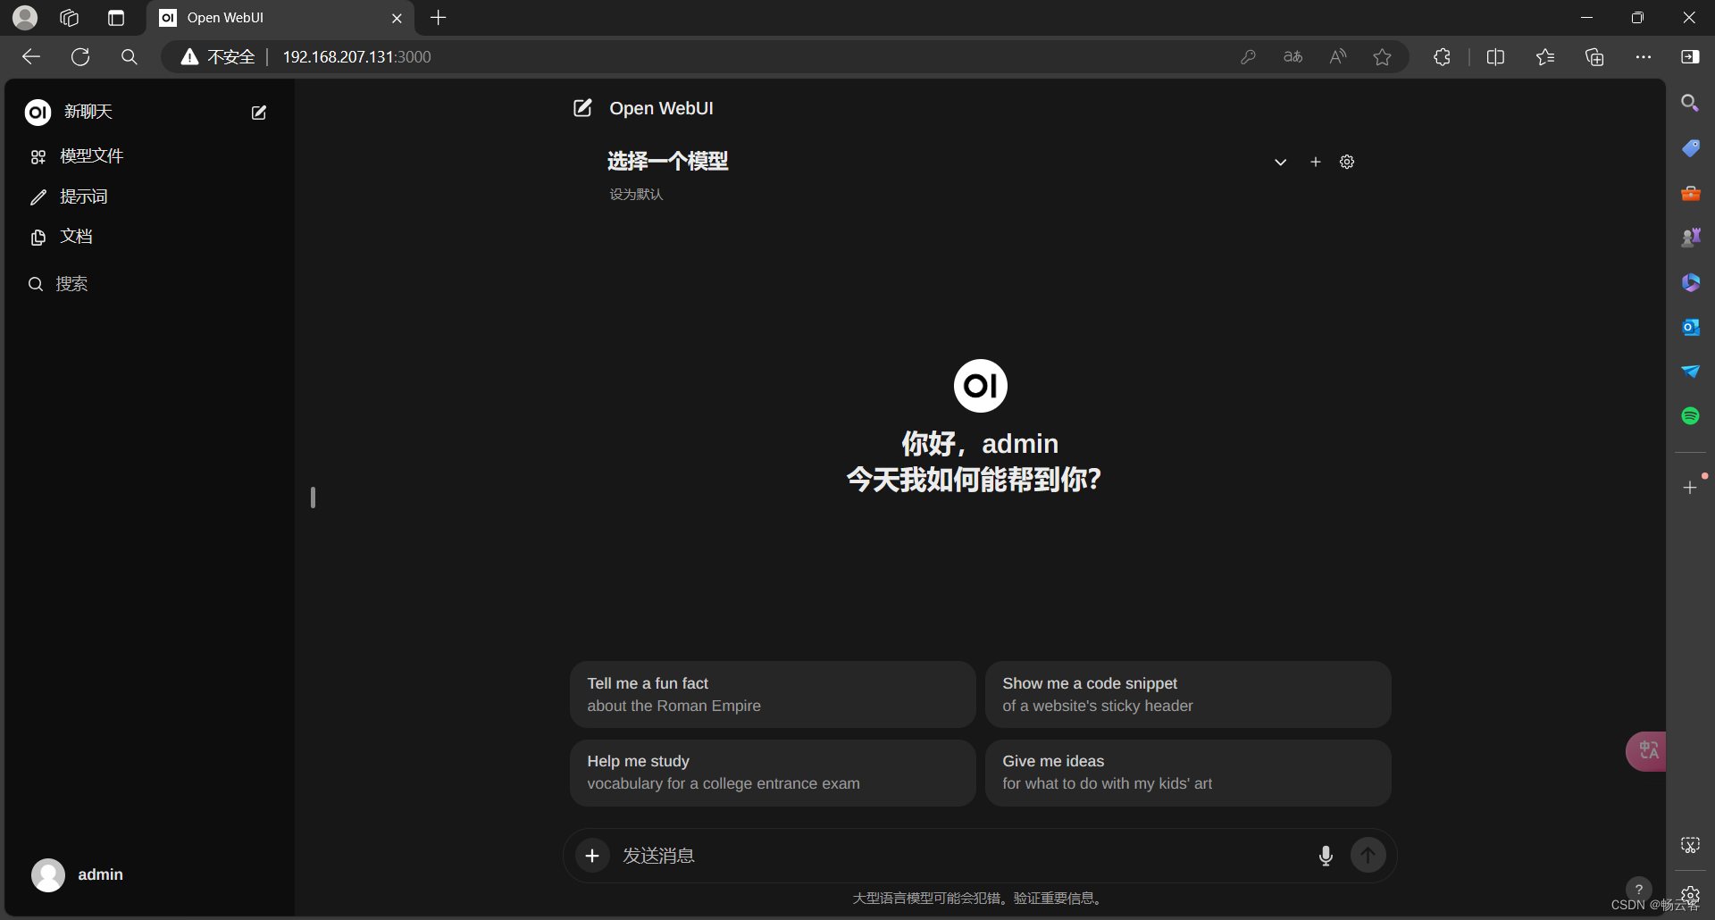This screenshot has height=920, width=1715.
Task: Toggle the Edge sidebar panel button
Action: click(1690, 57)
